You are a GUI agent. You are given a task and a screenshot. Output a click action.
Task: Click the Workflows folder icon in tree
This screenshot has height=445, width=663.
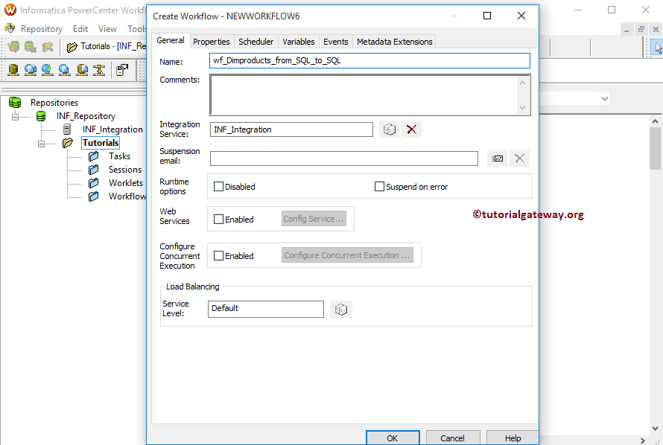93,196
